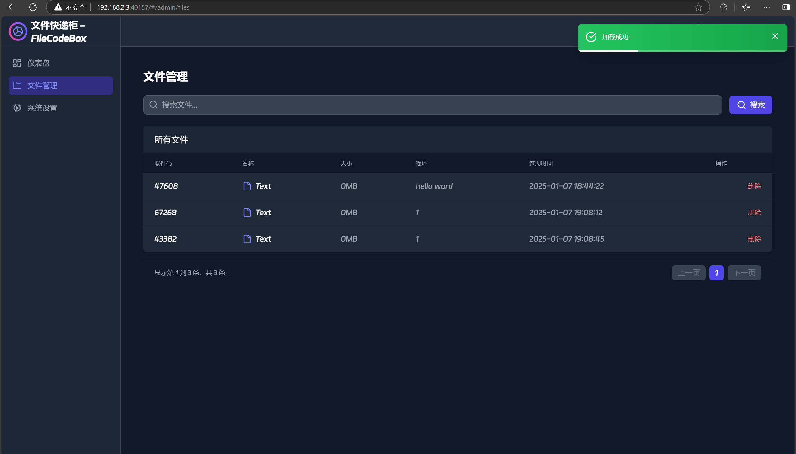Open the dashboard via its grid icon
Screen dimensions: 796x454
(17, 63)
